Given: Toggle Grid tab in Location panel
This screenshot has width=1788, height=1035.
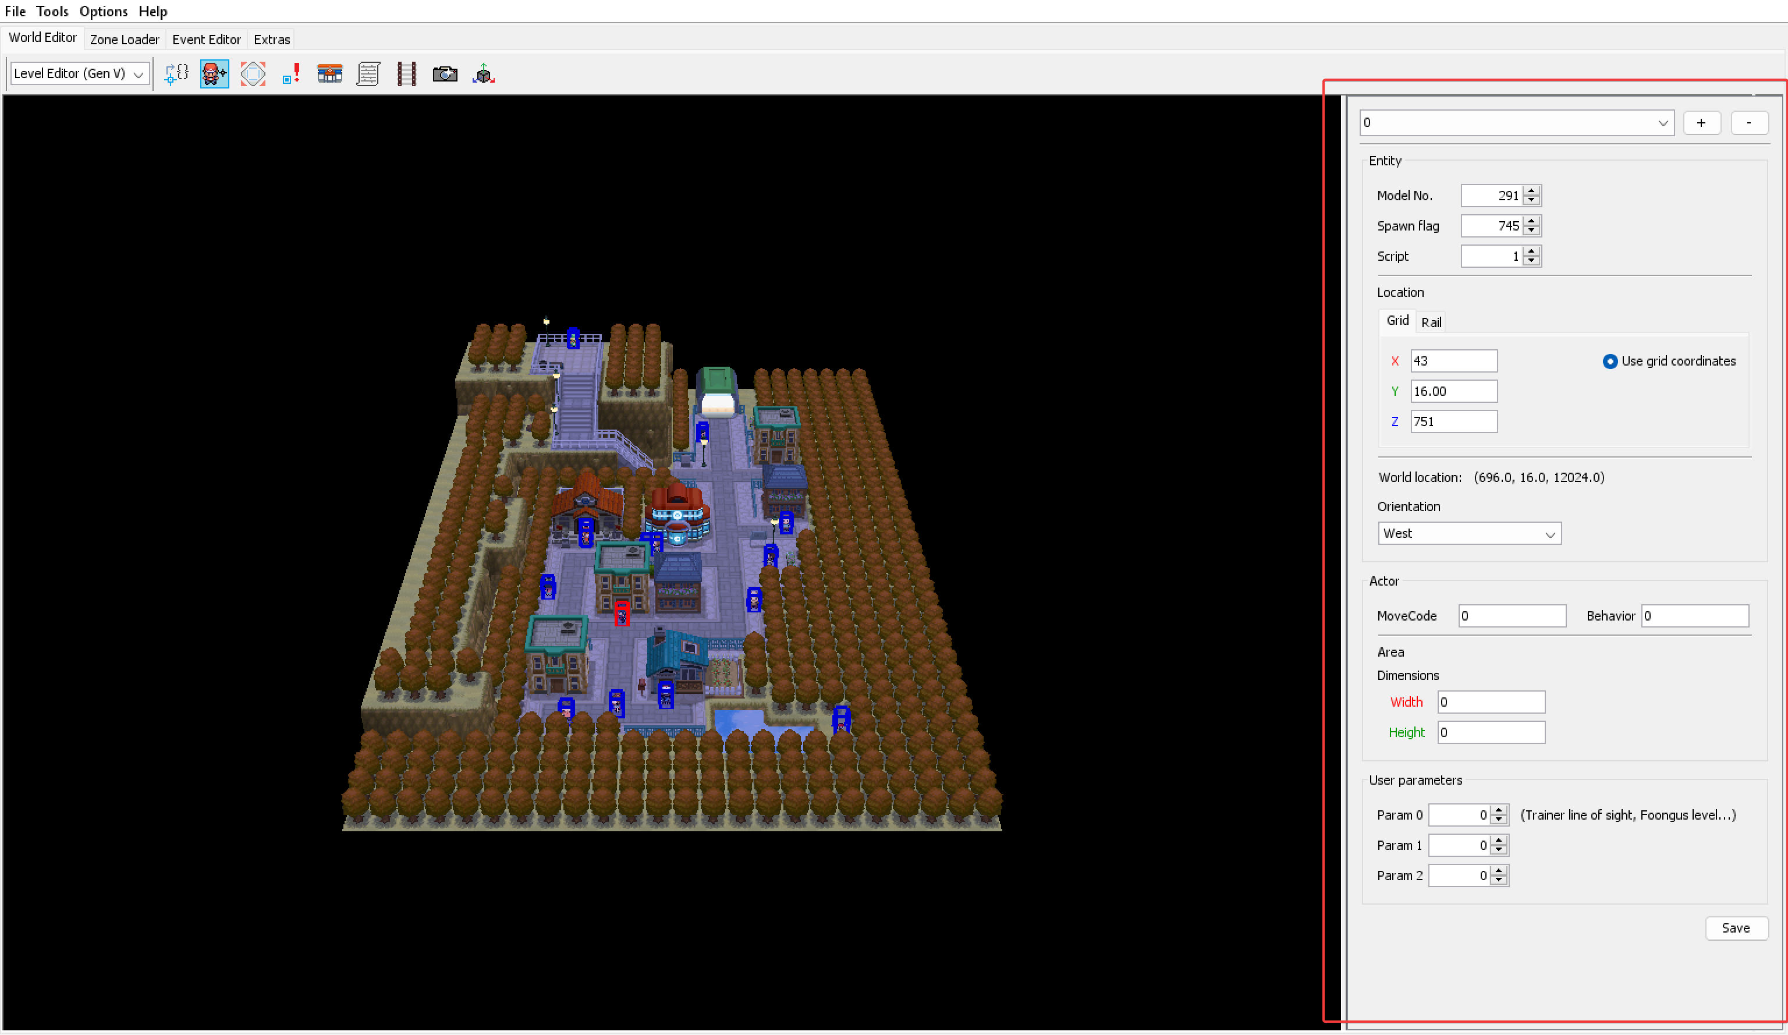Looking at the screenshot, I should click(1397, 320).
